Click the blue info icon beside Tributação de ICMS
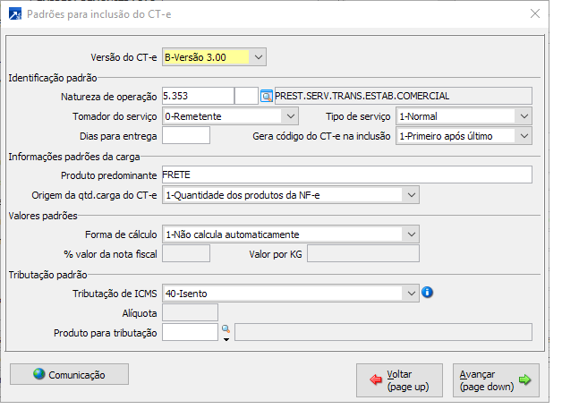The image size is (562, 409). point(427,293)
